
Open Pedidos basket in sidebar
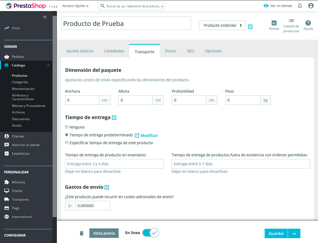click(18, 57)
